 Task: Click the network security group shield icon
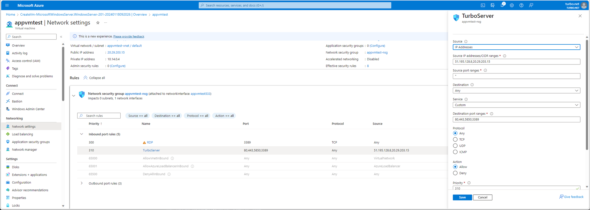[82, 94]
